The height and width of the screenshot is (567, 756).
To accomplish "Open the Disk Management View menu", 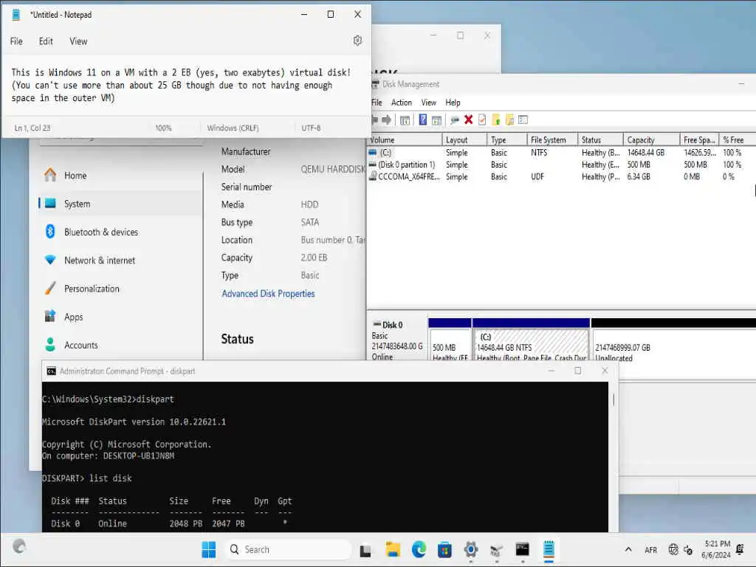I will point(429,103).
